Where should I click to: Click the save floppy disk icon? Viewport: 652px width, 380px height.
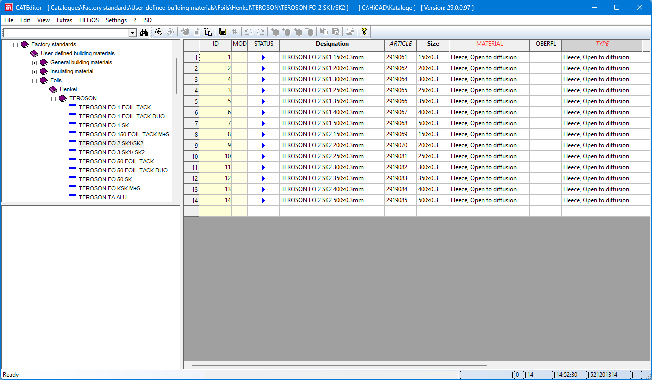coord(223,32)
